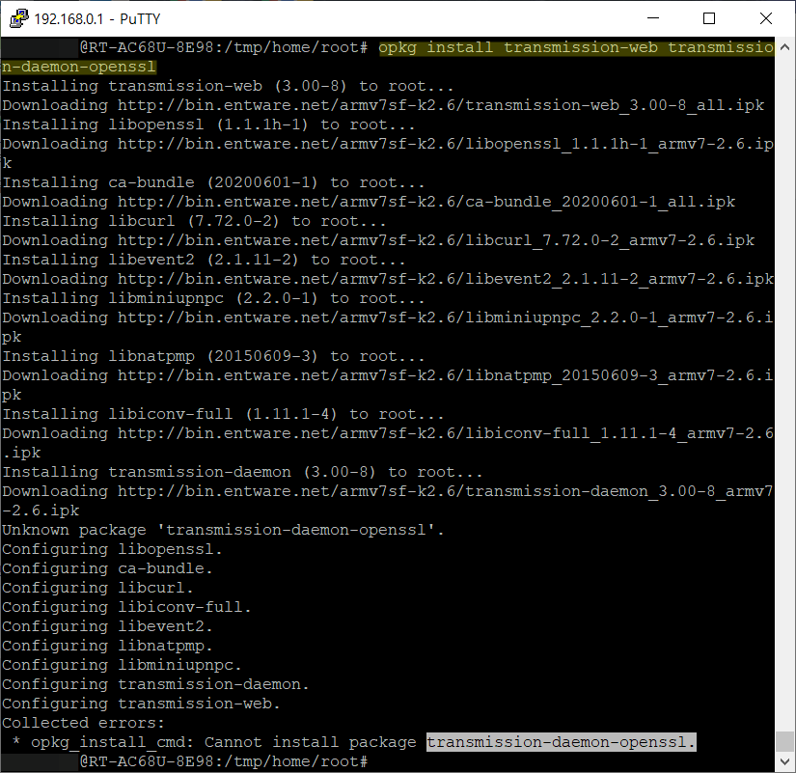Click 'Configuring transmission-daemon.' line
Screen dimensions: 796x773
point(155,684)
